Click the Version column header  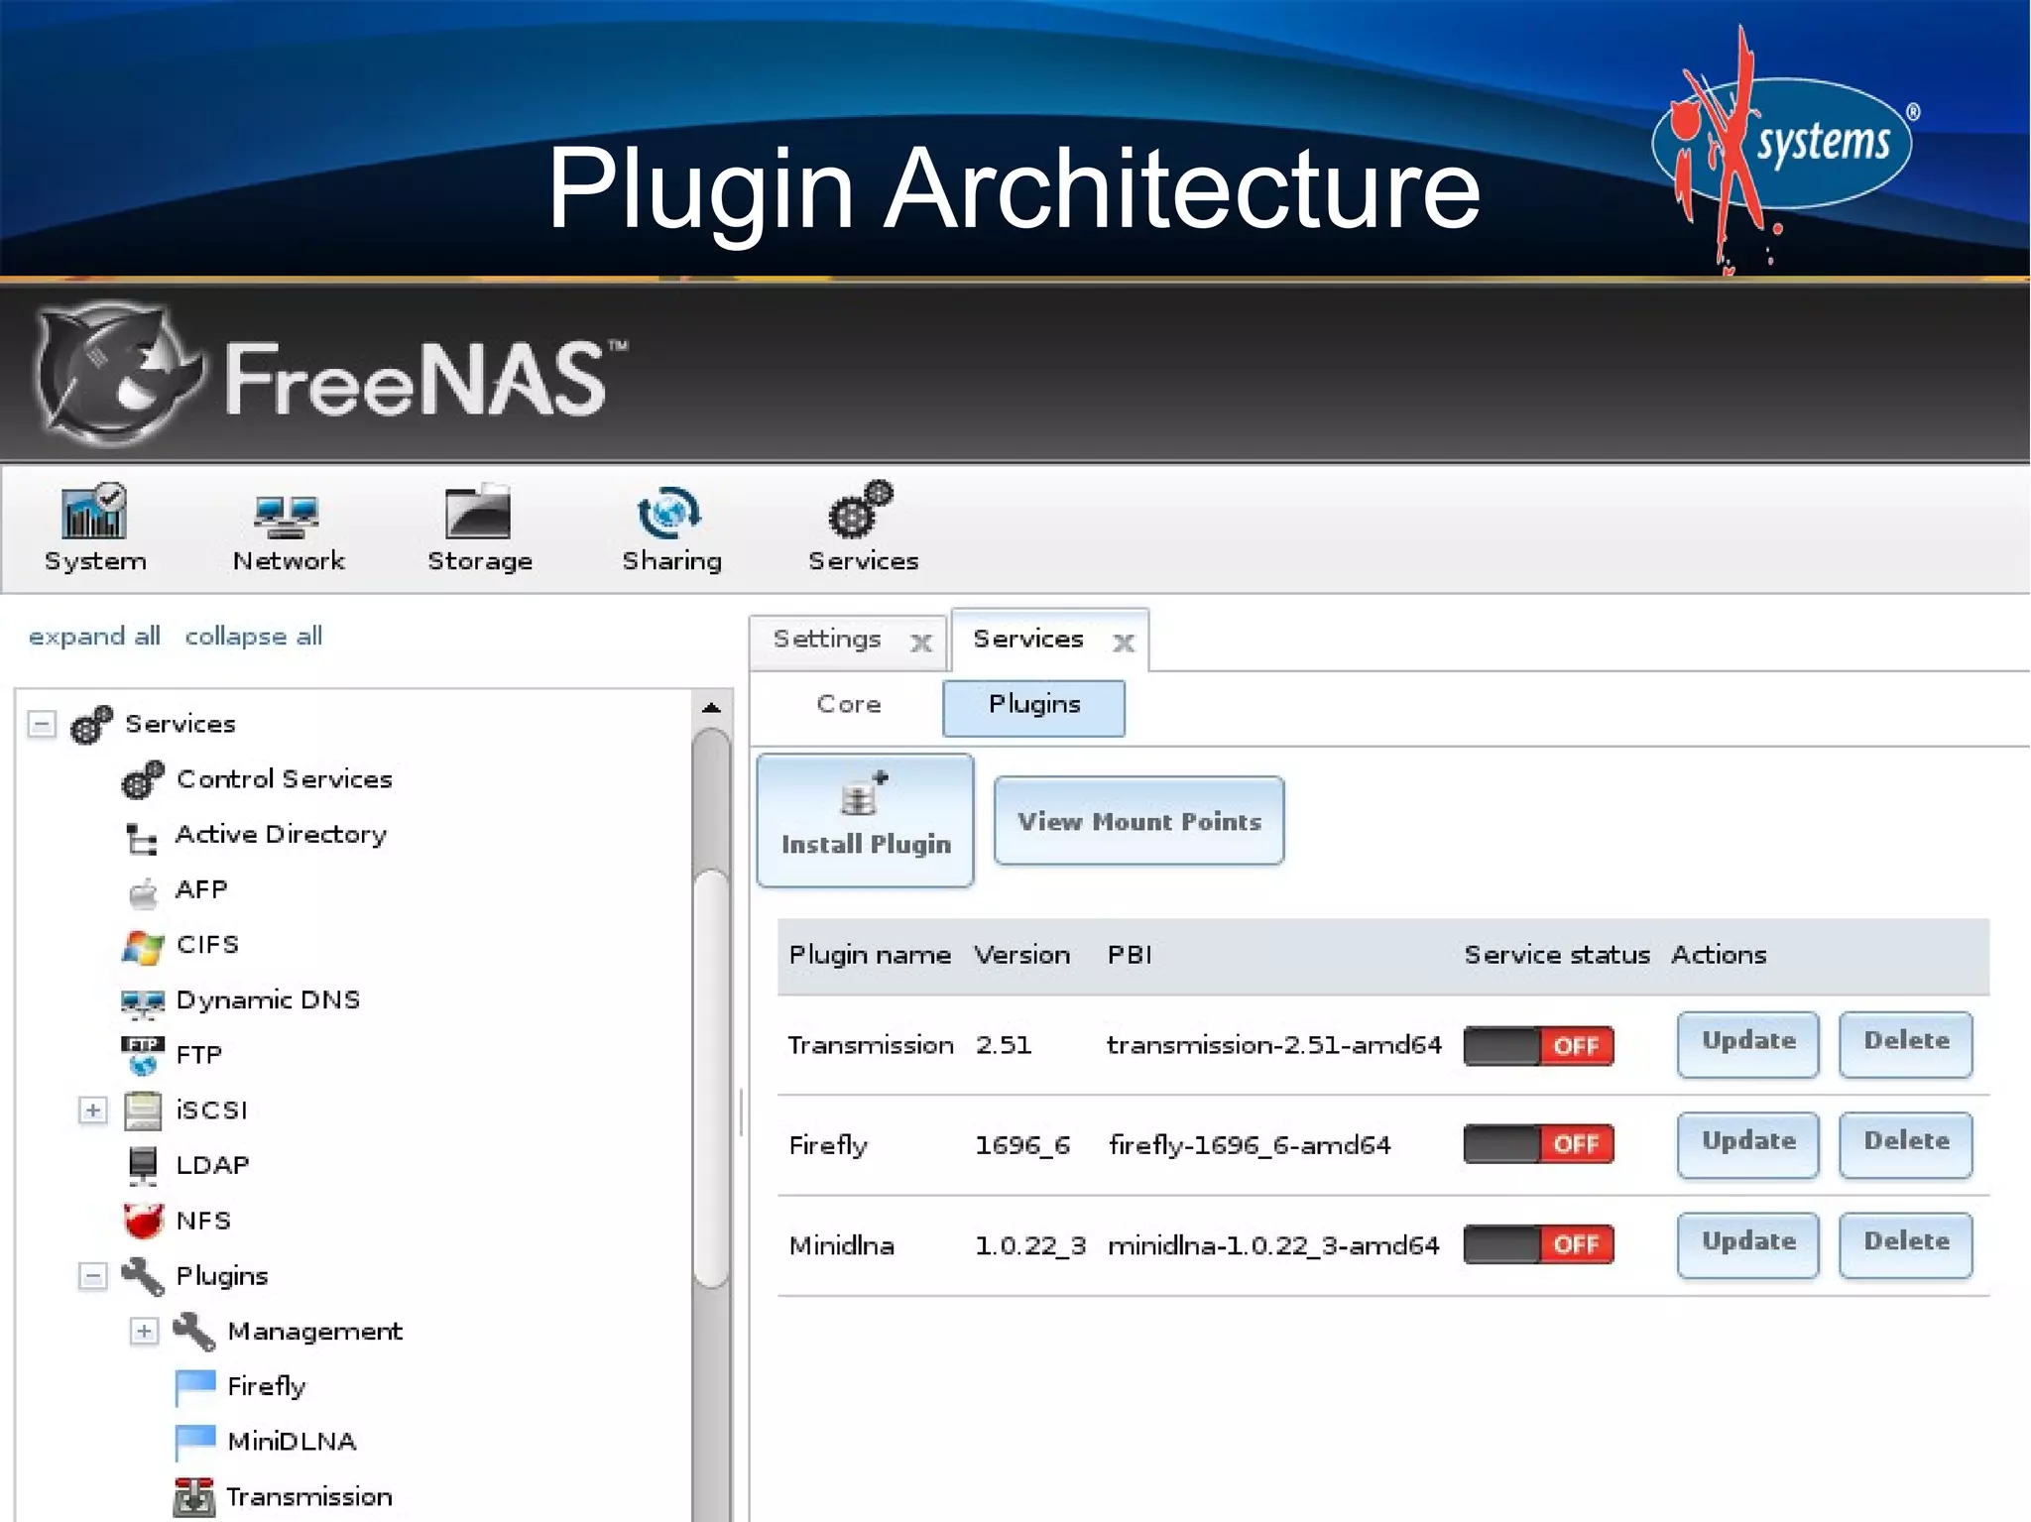click(x=1021, y=956)
